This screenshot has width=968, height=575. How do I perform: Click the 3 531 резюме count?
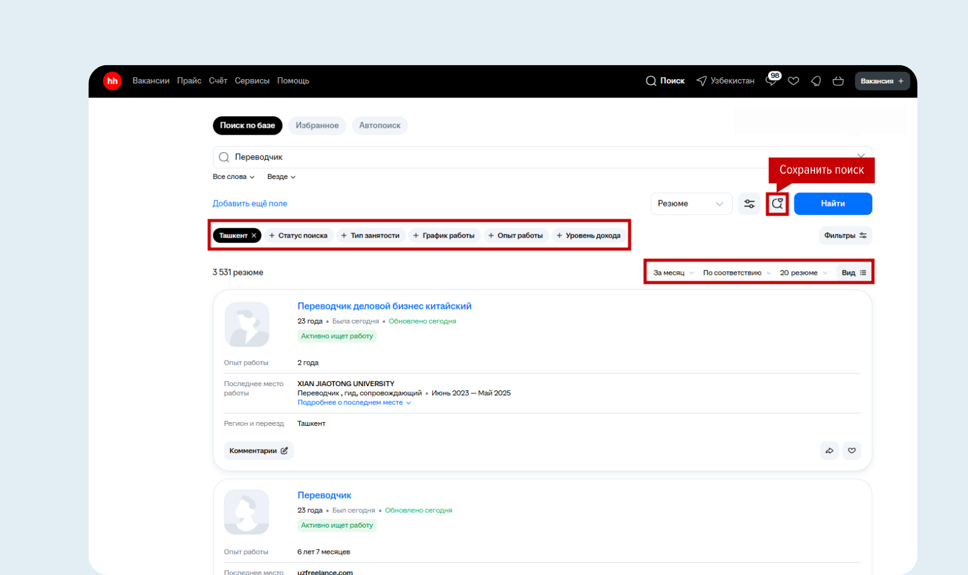pos(238,273)
